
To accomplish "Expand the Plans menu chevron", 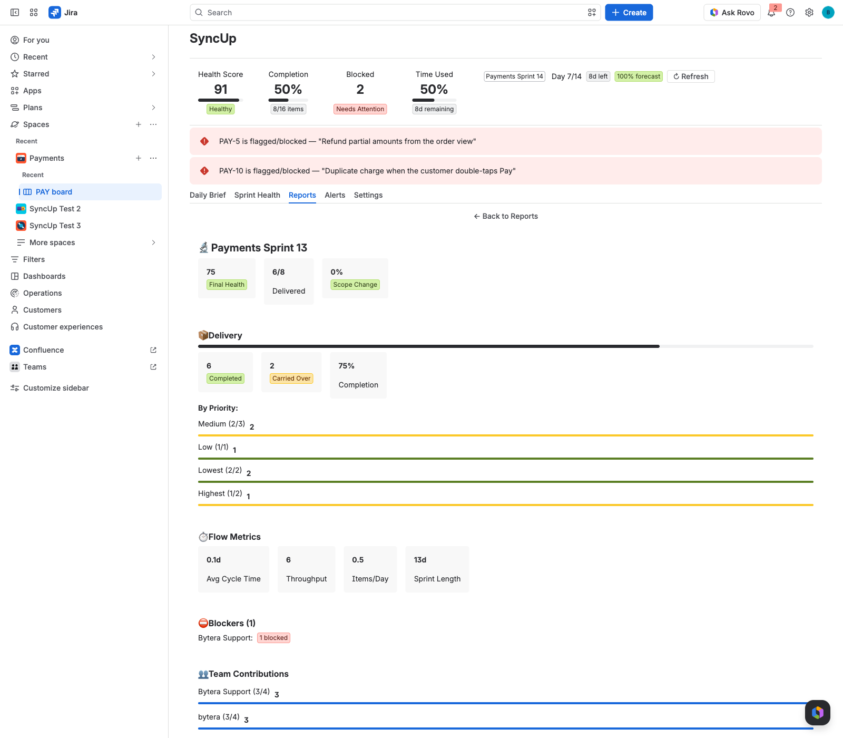I will tap(153, 108).
